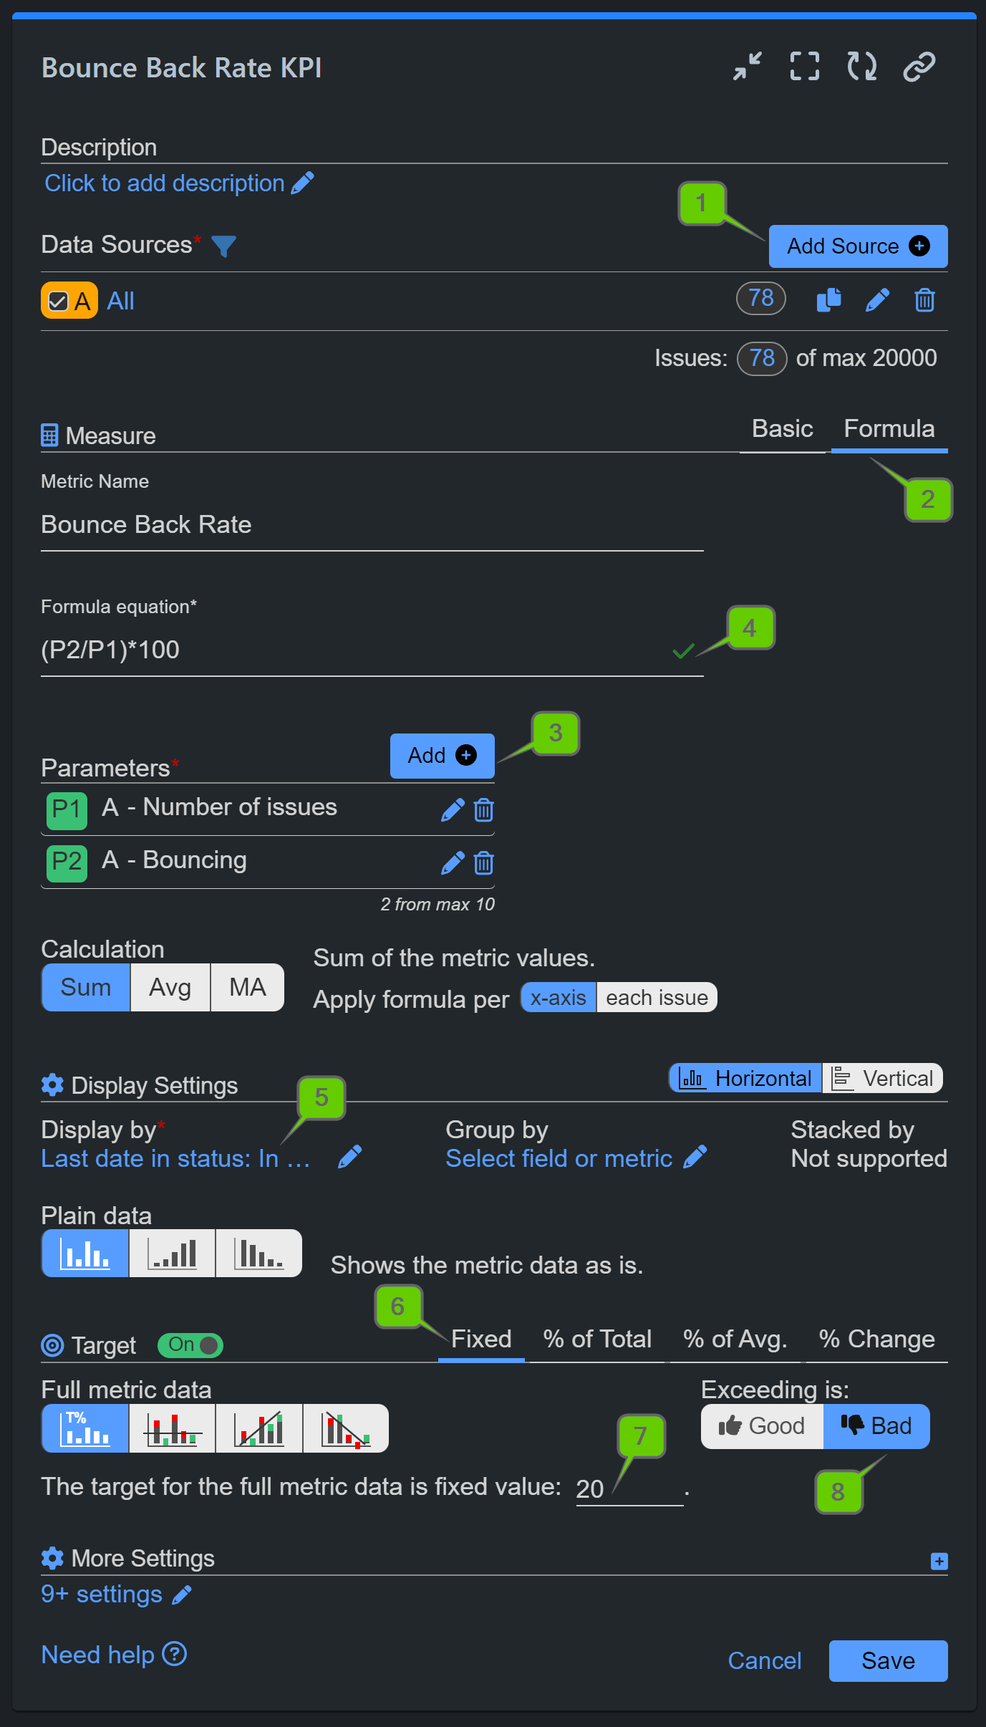The image size is (986, 1727).
Task: Select the "% of Total" target tab
Action: (596, 1339)
